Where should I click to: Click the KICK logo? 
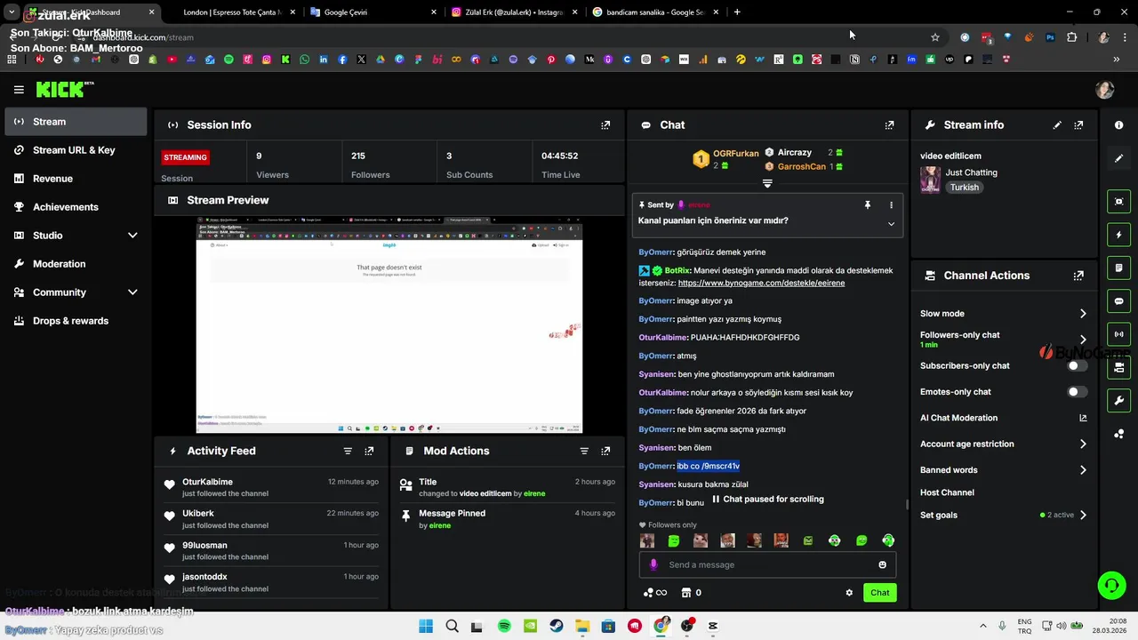click(x=64, y=89)
